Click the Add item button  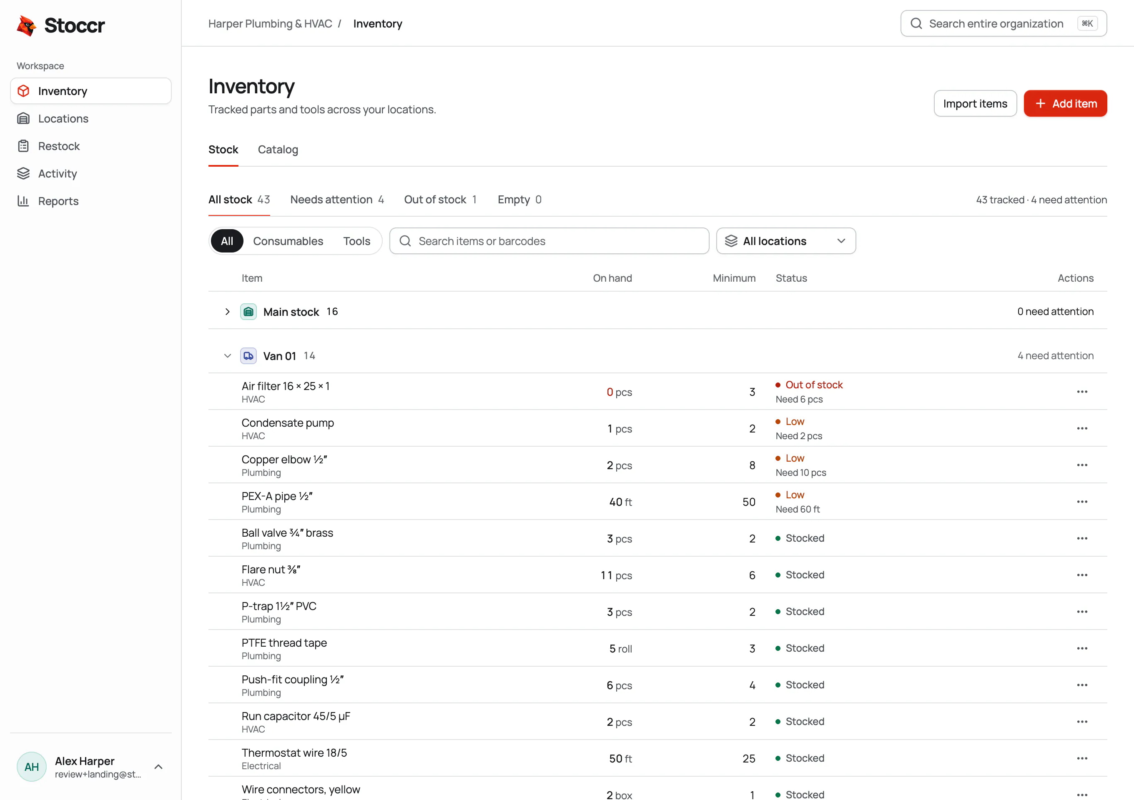1065,104
